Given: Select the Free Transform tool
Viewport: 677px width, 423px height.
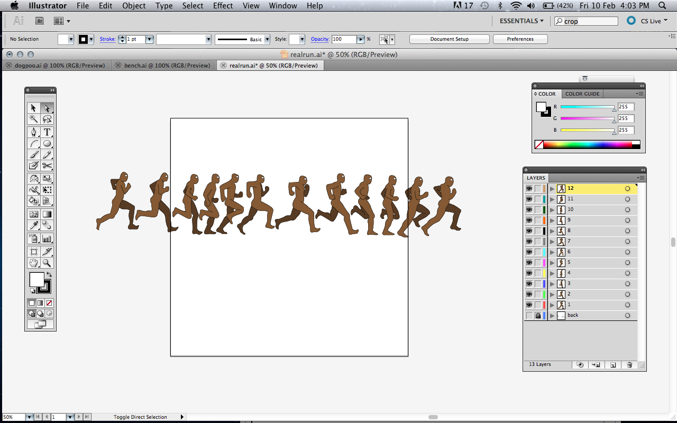Looking at the screenshot, I should tap(47, 190).
